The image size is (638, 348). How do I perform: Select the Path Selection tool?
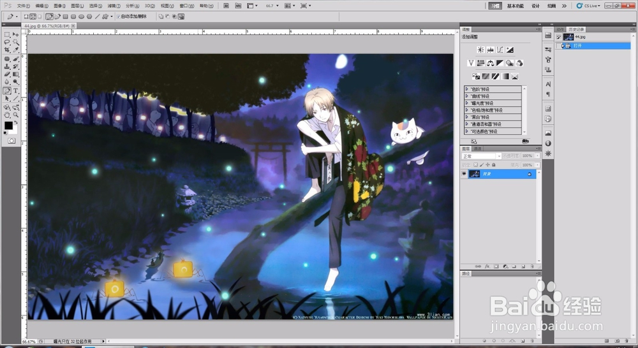pyautogui.click(x=6, y=98)
